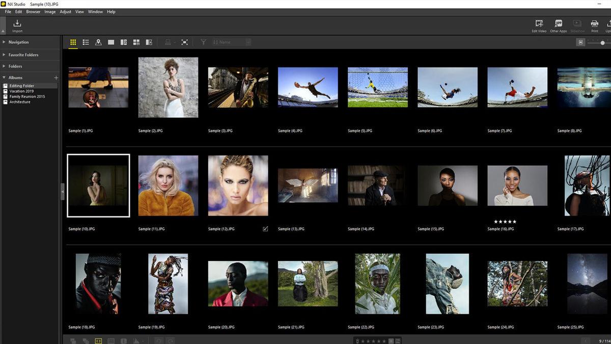611x344 pixels.
Task: Switch to the Sample (10).JPG tab
Action: tap(44, 4)
